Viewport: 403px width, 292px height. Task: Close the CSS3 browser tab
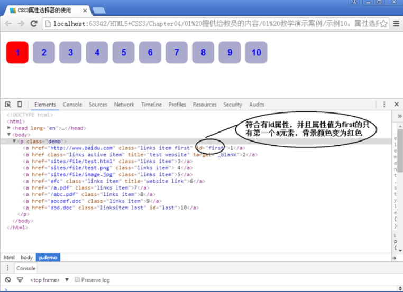pos(85,11)
